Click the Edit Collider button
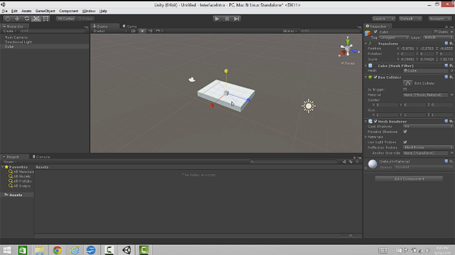Image resolution: width=455 pixels, height=255 pixels. point(407,84)
